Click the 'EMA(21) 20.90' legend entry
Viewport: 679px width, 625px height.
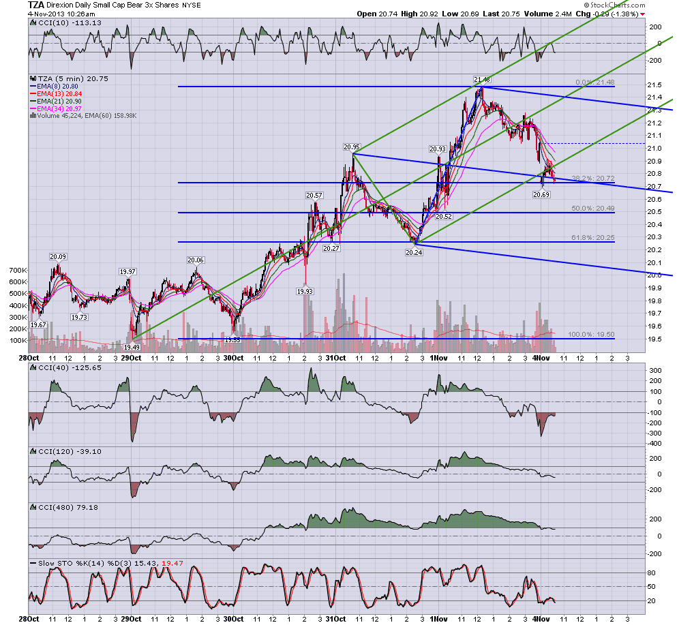point(59,102)
